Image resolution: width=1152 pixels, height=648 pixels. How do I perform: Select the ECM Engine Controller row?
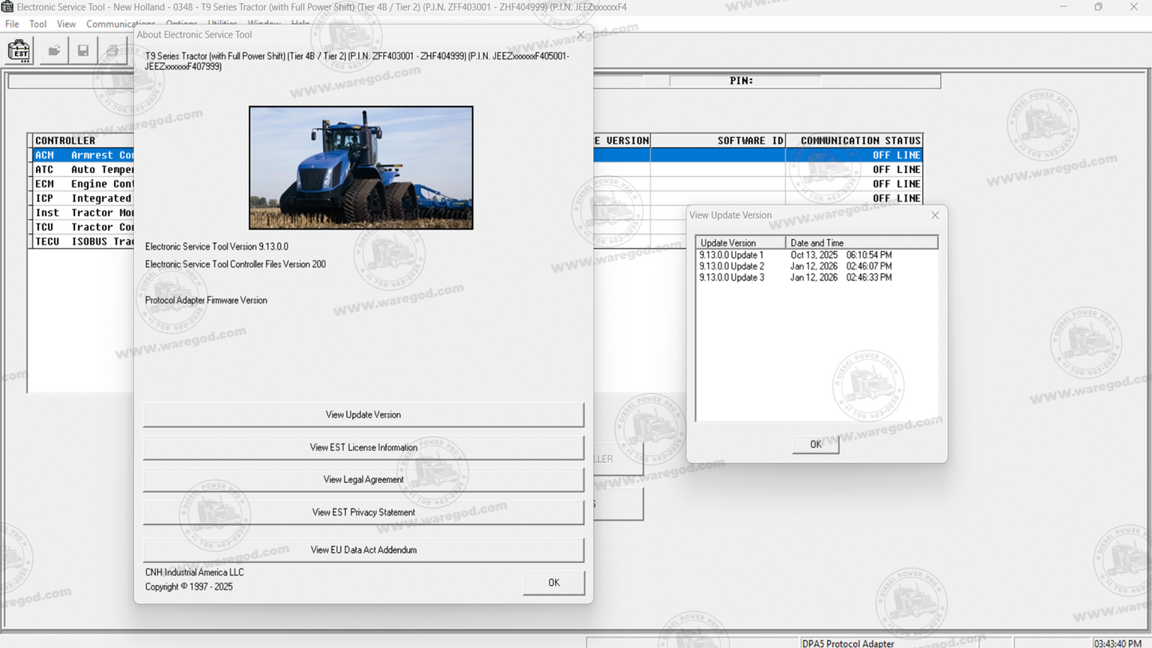80,183
